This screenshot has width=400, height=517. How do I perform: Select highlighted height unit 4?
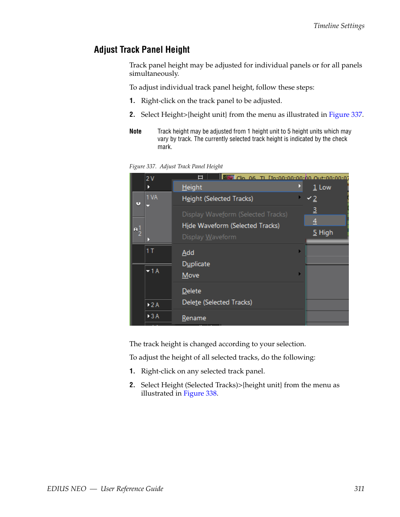[325, 221]
